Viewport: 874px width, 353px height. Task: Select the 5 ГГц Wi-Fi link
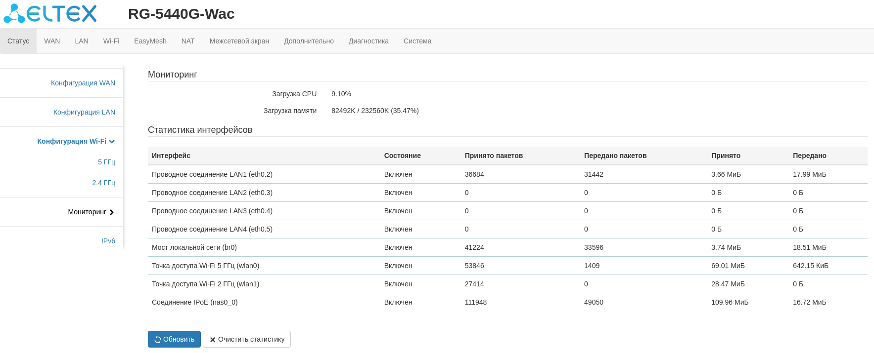[106, 162]
